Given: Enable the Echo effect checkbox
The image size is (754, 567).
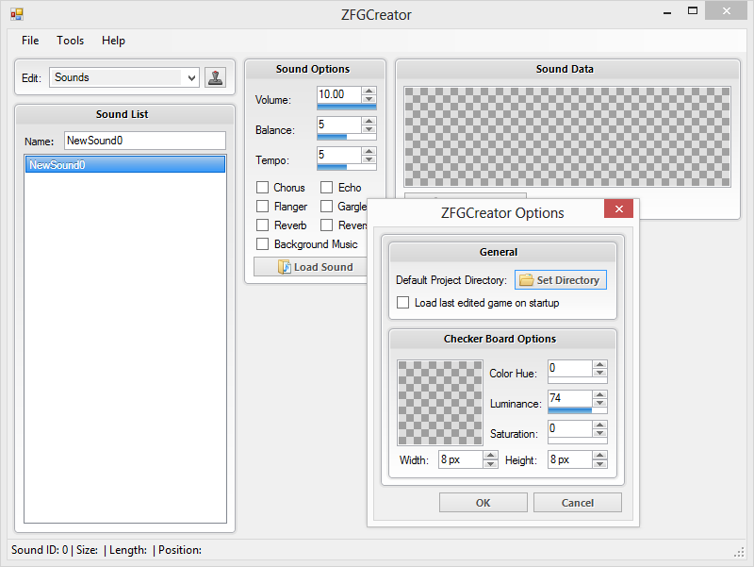Looking at the screenshot, I should [327, 187].
